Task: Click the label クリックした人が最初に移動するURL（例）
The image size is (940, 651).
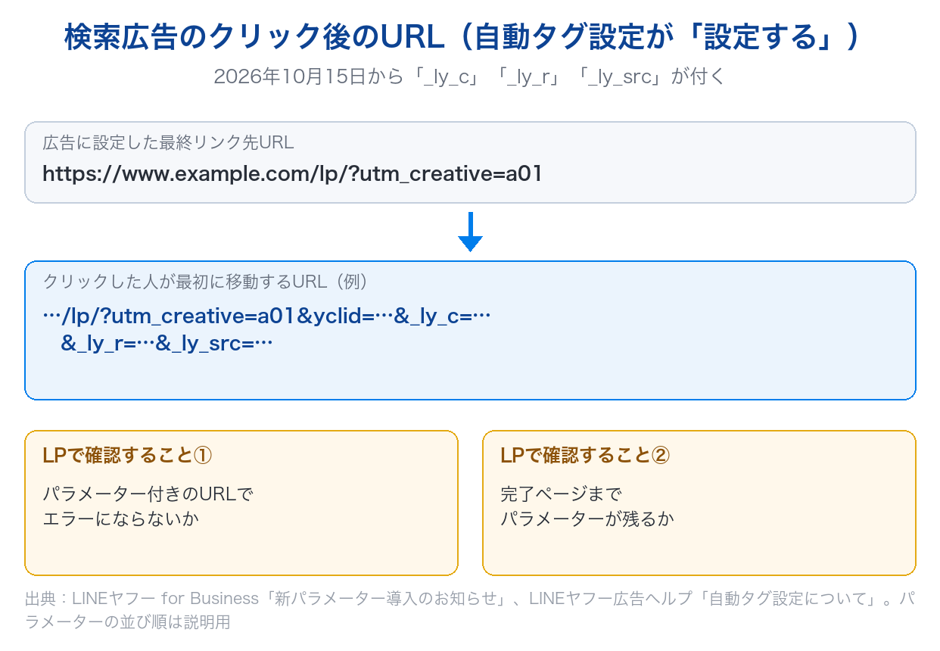Action: [x=207, y=282]
